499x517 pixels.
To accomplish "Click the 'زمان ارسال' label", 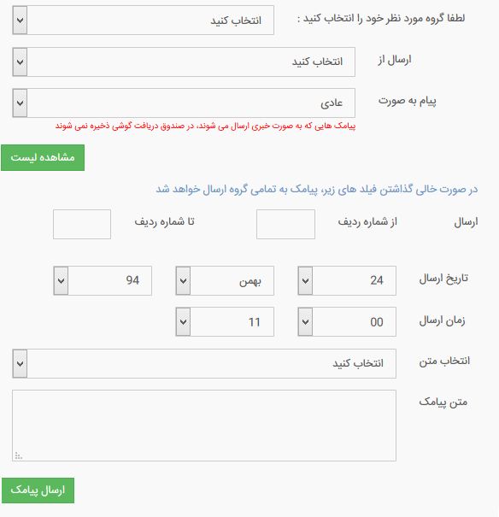I will click(x=442, y=320).
